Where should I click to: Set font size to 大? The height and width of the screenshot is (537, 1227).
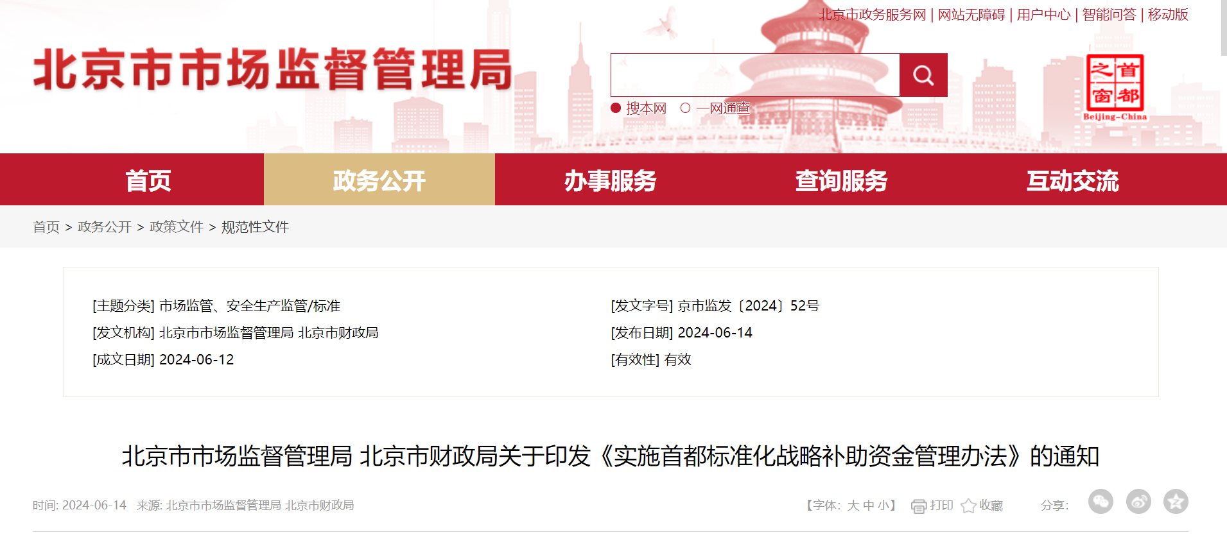[x=853, y=506]
